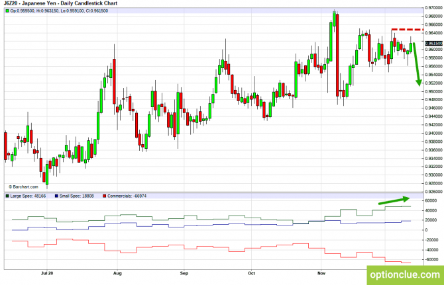This screenshot has height=285, width=444.
Task: Click the 'Nov' date axis label
Action: 321,273
